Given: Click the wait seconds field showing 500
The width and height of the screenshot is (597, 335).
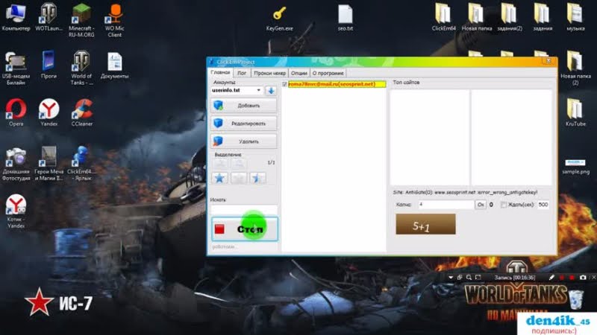Looking at the screenshot, I should click(543, 205).
